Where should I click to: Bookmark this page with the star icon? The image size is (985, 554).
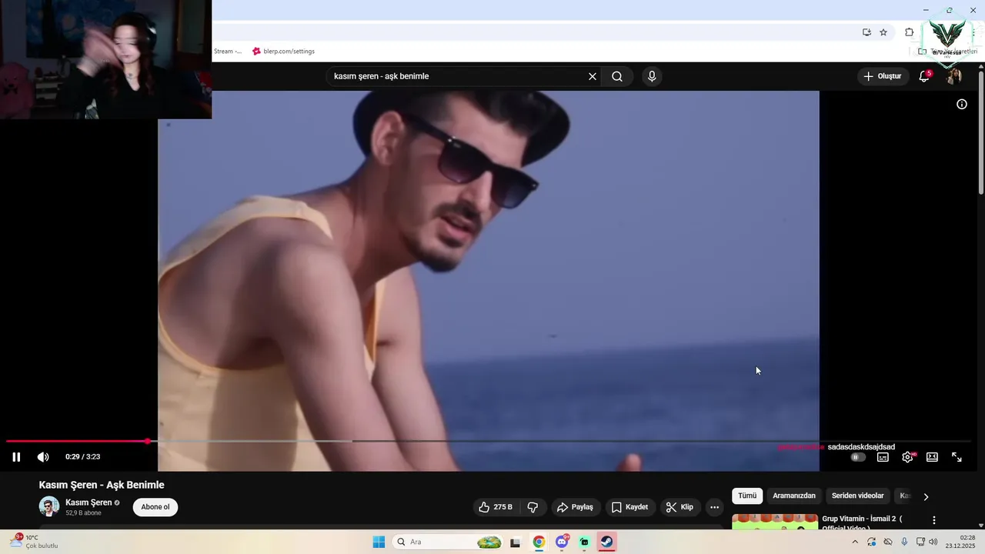883,32
